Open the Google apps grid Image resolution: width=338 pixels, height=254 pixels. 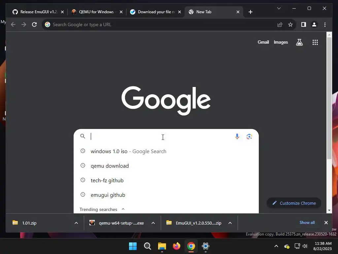(x=315, y=42)
